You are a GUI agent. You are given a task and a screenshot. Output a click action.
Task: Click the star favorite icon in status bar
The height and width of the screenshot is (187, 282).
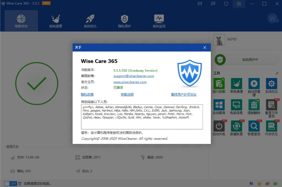(259, 184)
